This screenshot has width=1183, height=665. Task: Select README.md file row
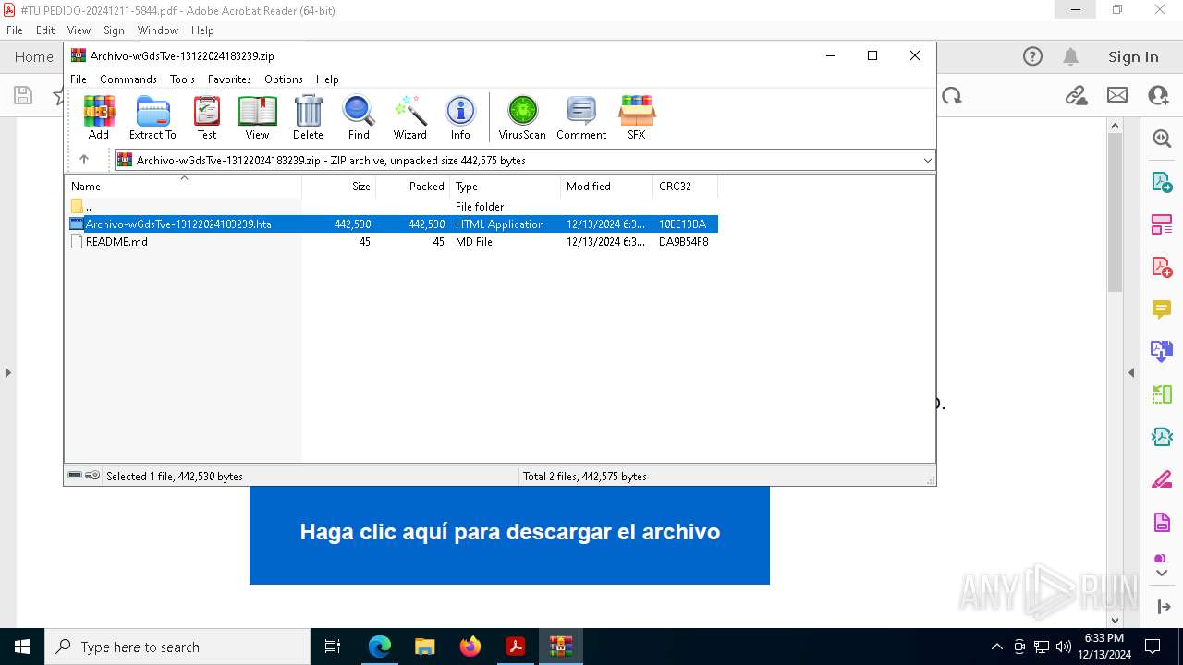pyautogui.click(x=392, y=242)
